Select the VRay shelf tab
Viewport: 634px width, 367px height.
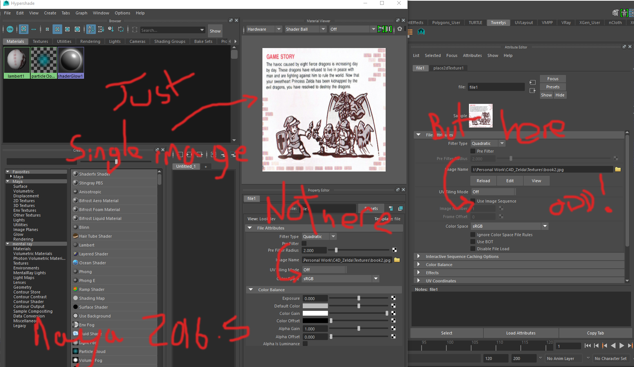pos(566,23)
